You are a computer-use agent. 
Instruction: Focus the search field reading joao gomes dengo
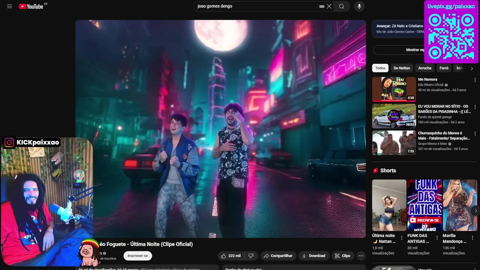coord(257,6)
